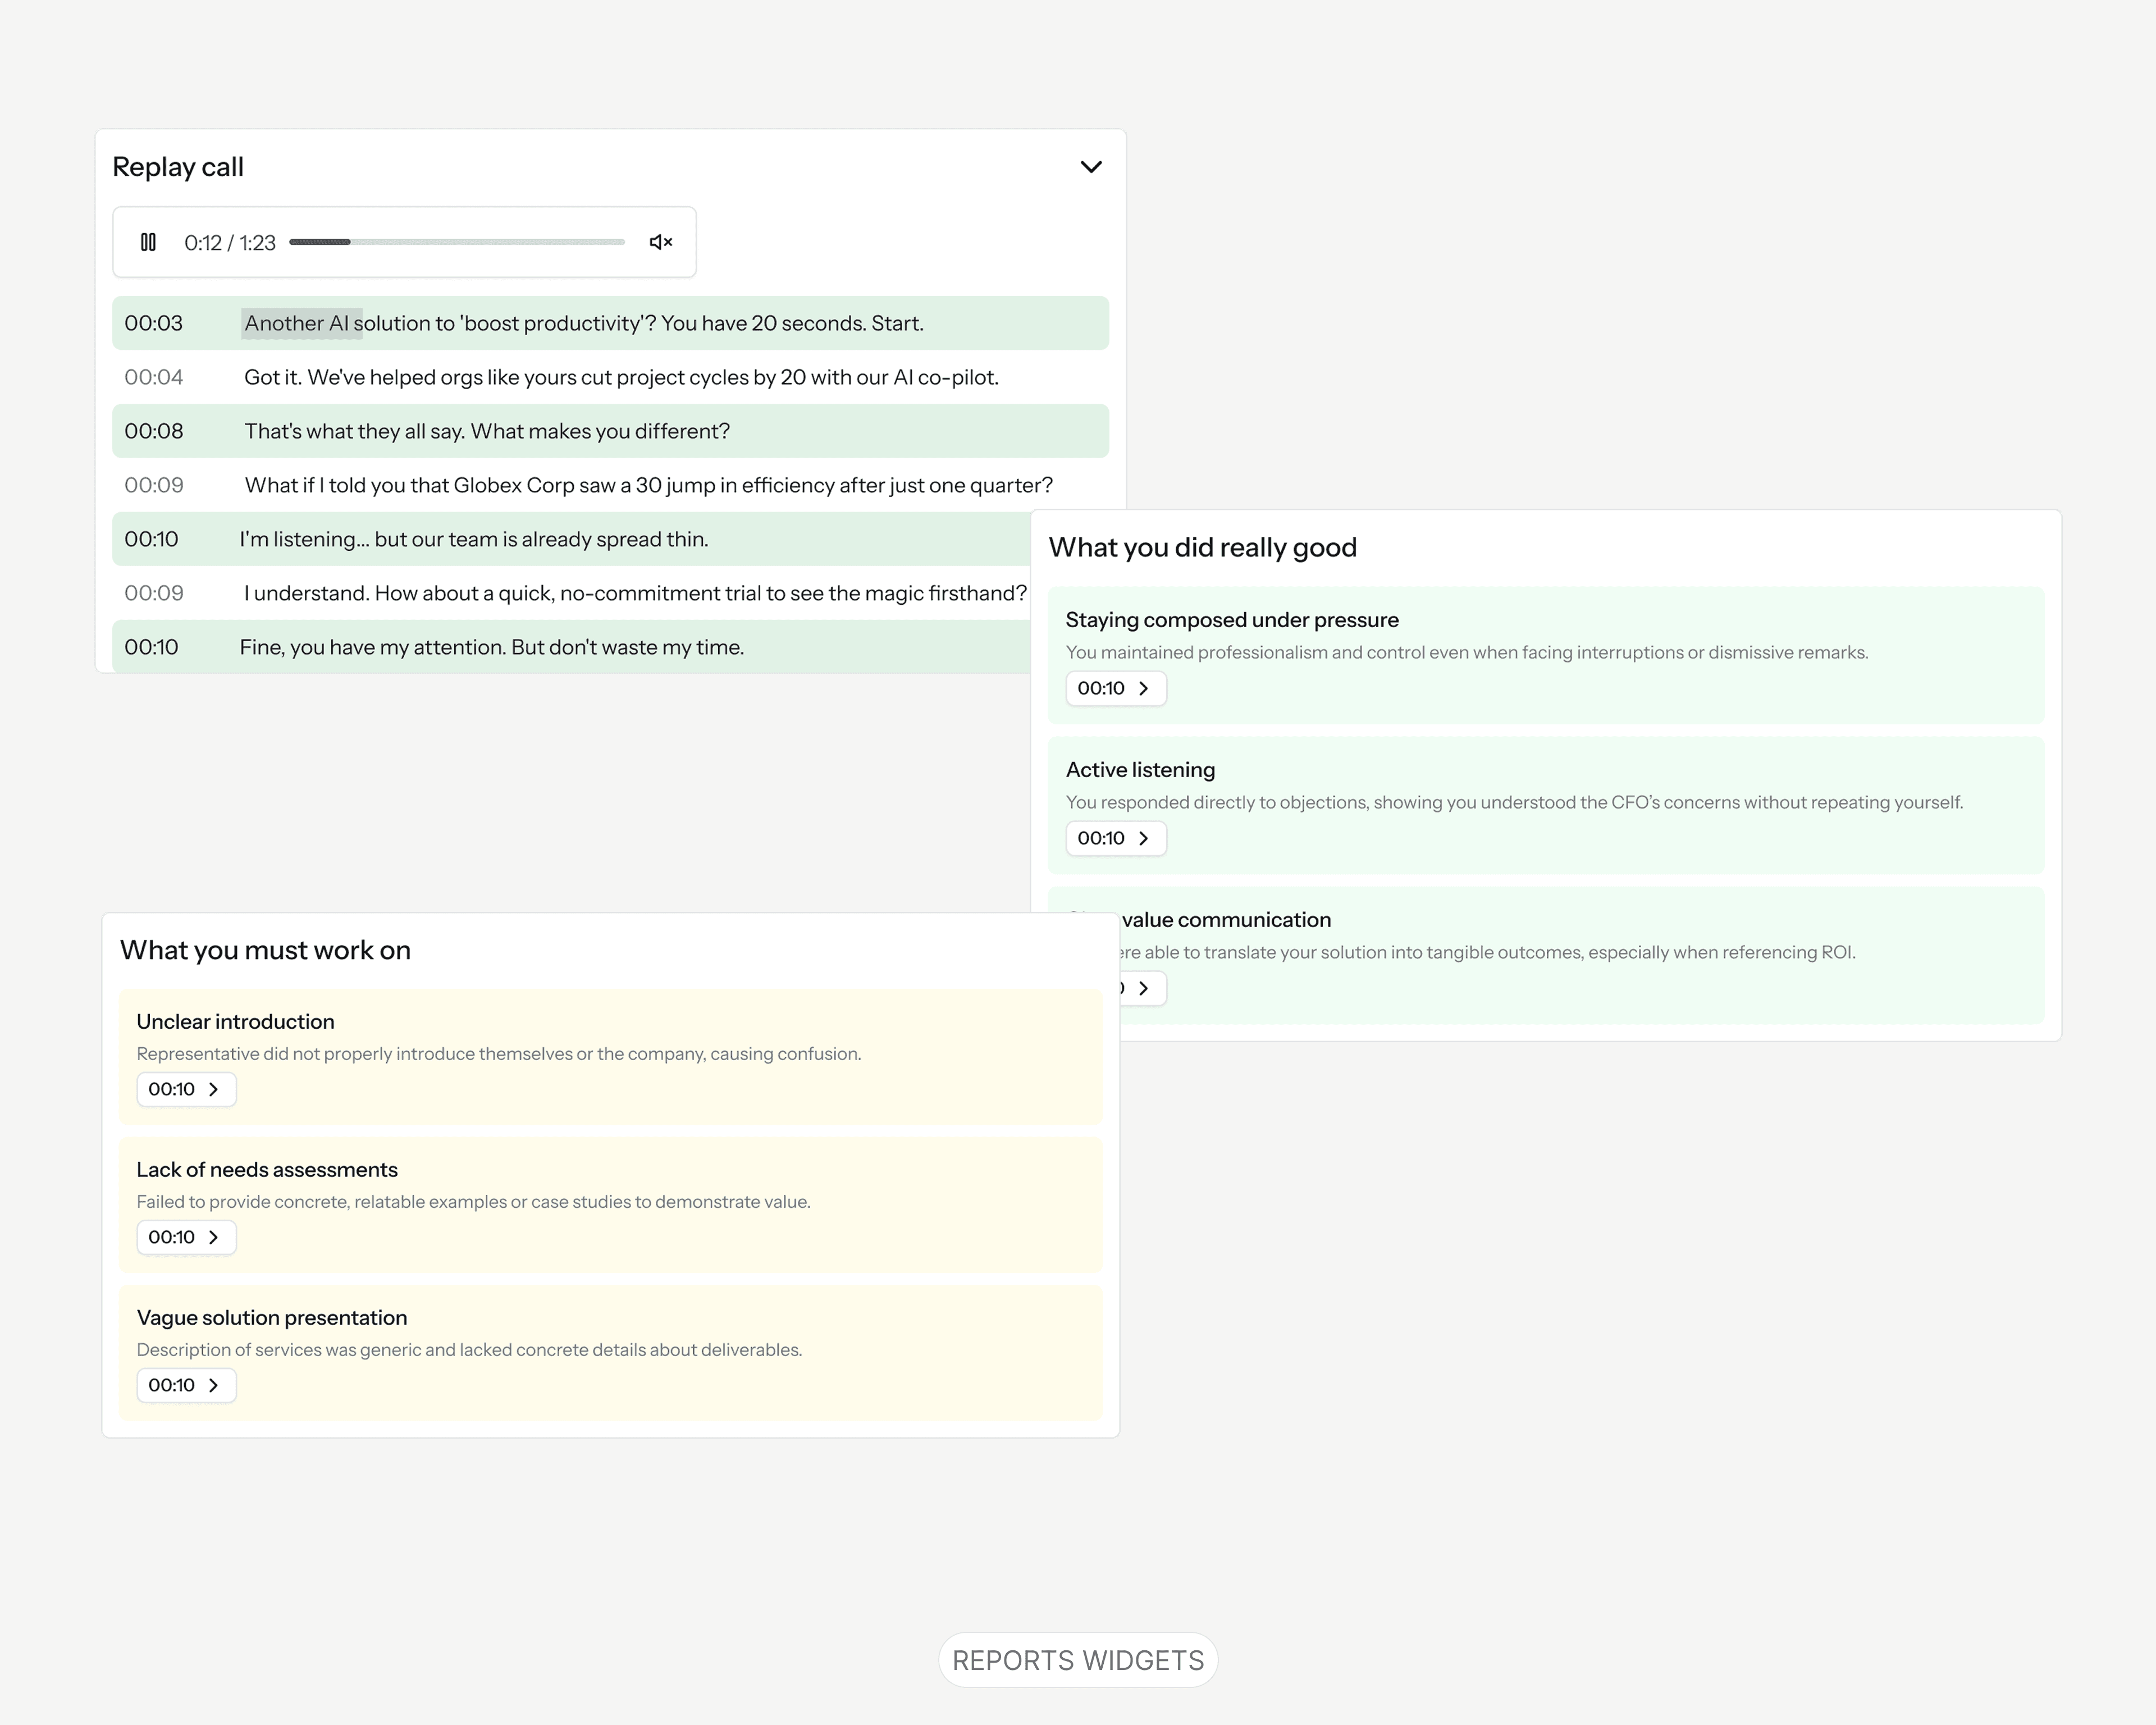Select the no-commitment trial transcript line
Screen dimensions: 2156x1725
click(634, 593)
